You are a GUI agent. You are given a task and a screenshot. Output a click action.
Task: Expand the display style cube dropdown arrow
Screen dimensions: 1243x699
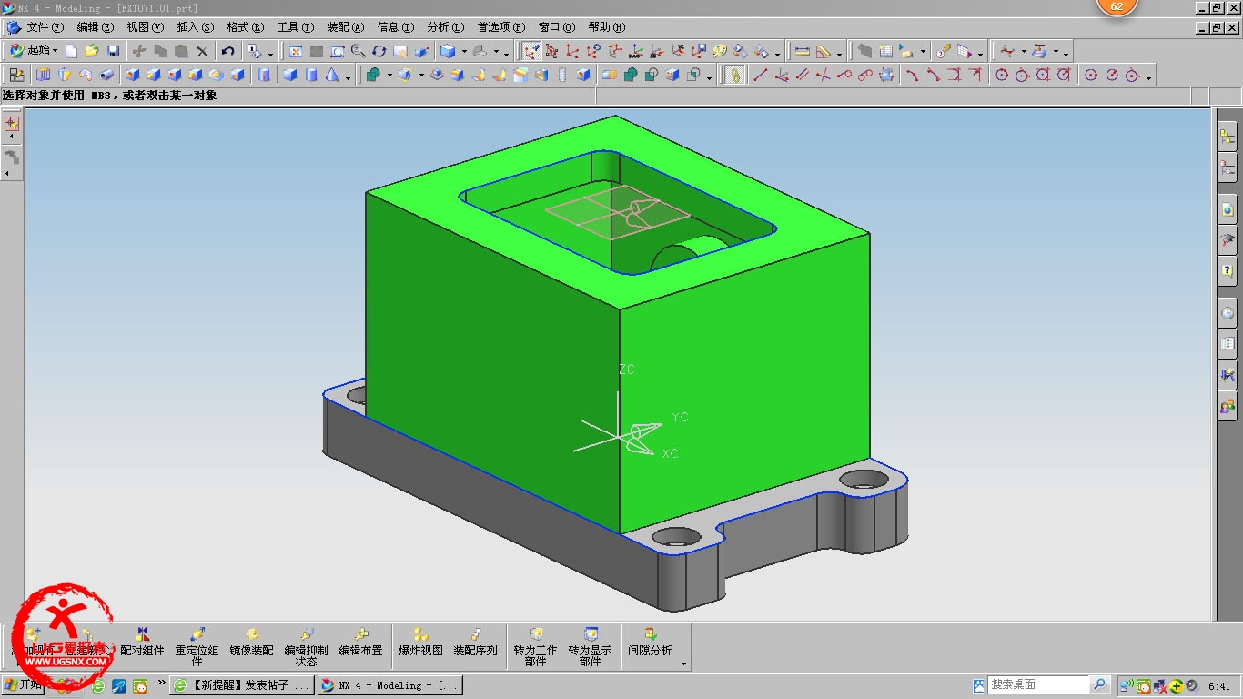click(464, 52)
